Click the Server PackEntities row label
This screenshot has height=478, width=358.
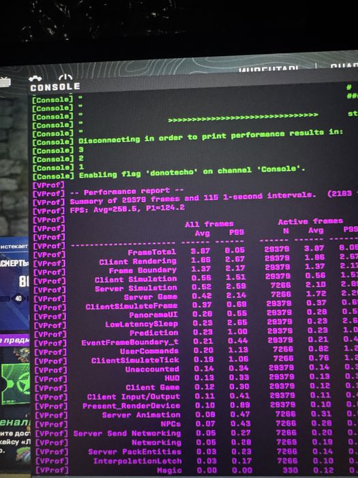pos(135,452)
